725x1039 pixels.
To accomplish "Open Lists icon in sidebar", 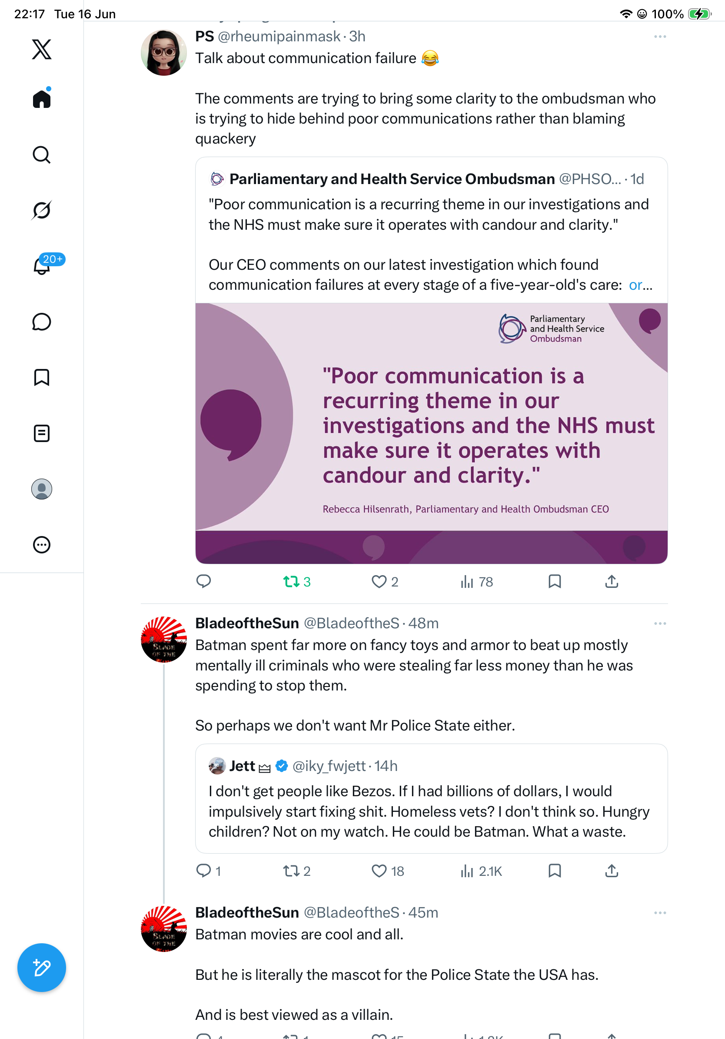I will [42, 433].
